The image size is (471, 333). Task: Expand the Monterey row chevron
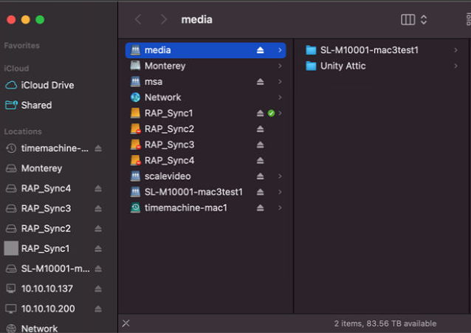280,66
